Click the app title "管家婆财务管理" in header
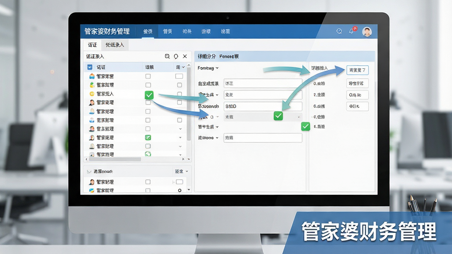Screen dimensions: 452x254 pyautogui.click(x=107, y=31)
